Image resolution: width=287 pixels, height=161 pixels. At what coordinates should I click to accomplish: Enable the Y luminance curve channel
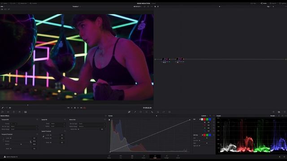[x=202, y=119]
